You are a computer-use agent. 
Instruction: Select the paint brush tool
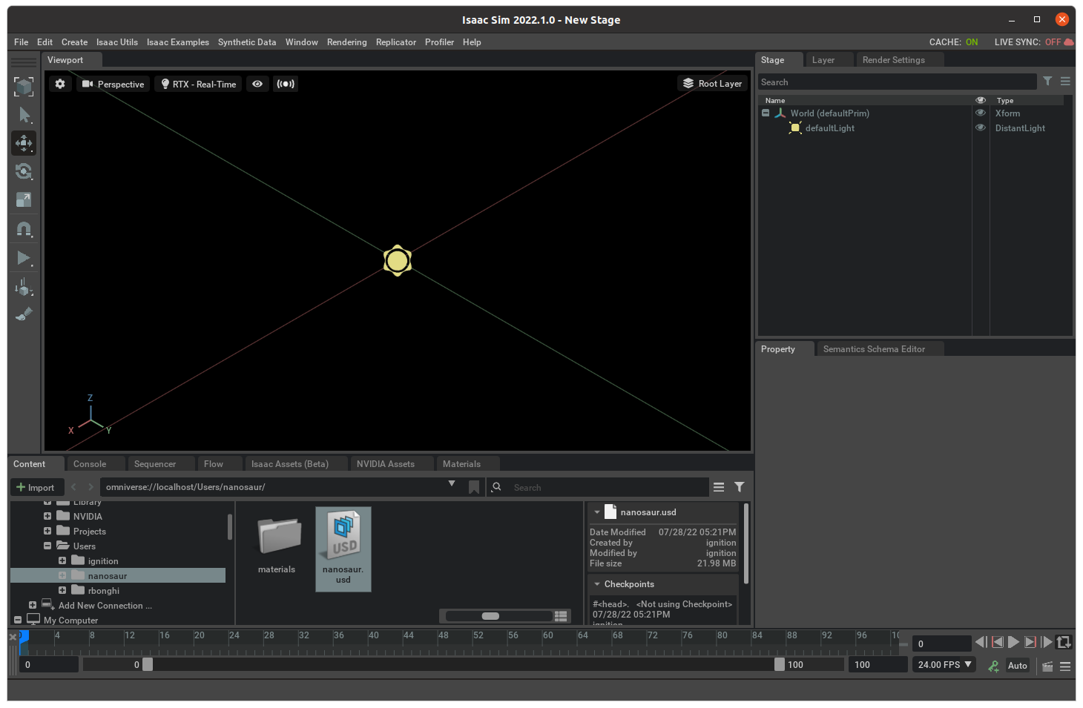24,314
